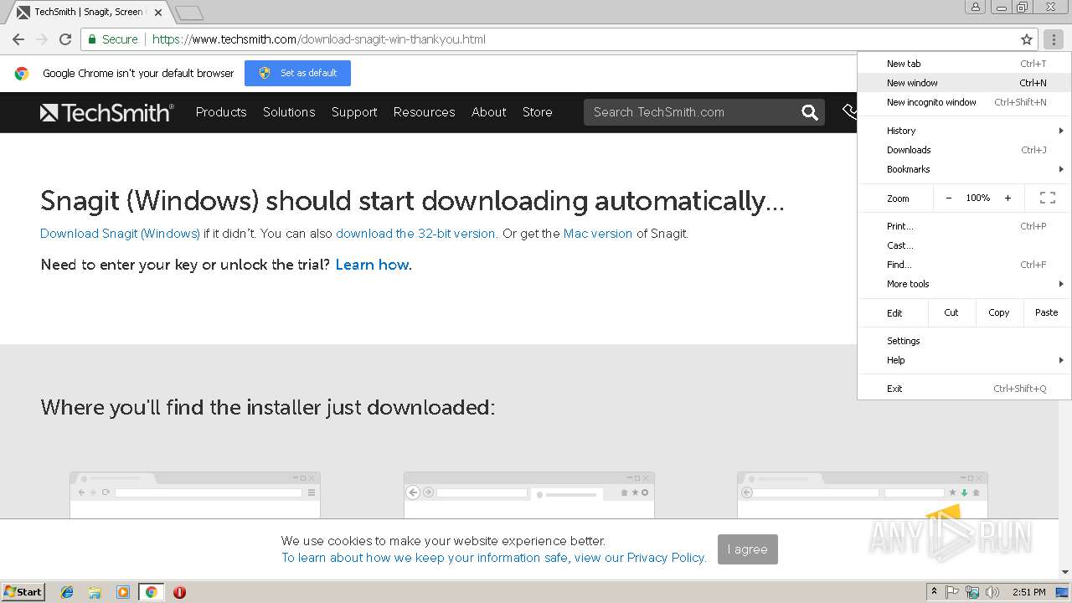The image size is (1072, 603).
Task: Show hidden tray icons arrow
Action: click(x=934, y=592)
